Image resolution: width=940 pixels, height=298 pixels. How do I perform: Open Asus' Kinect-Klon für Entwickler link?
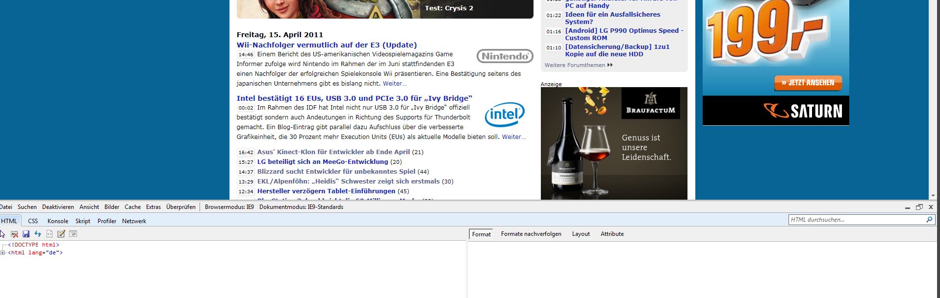(333, 152)
